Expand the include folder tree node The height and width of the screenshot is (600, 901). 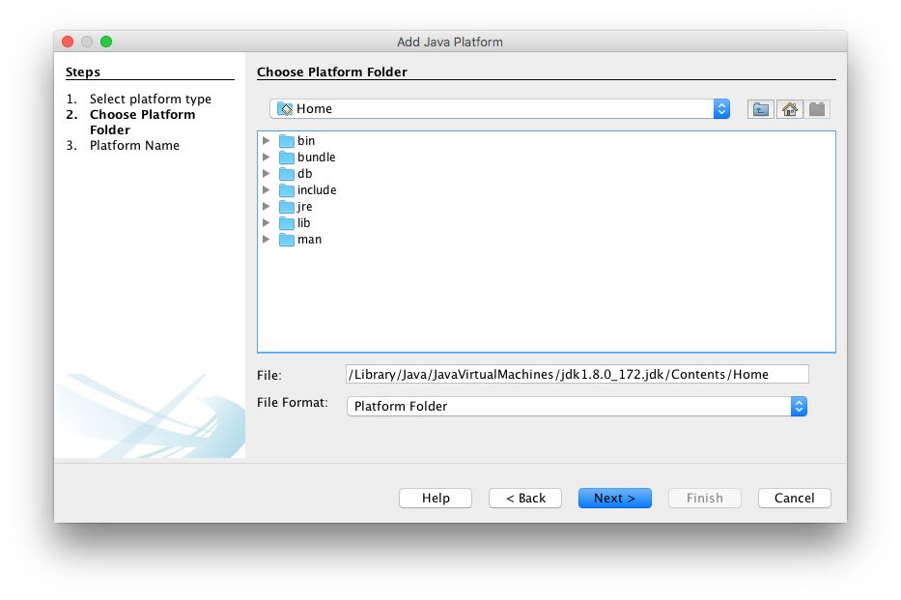[x=266, y=189]
